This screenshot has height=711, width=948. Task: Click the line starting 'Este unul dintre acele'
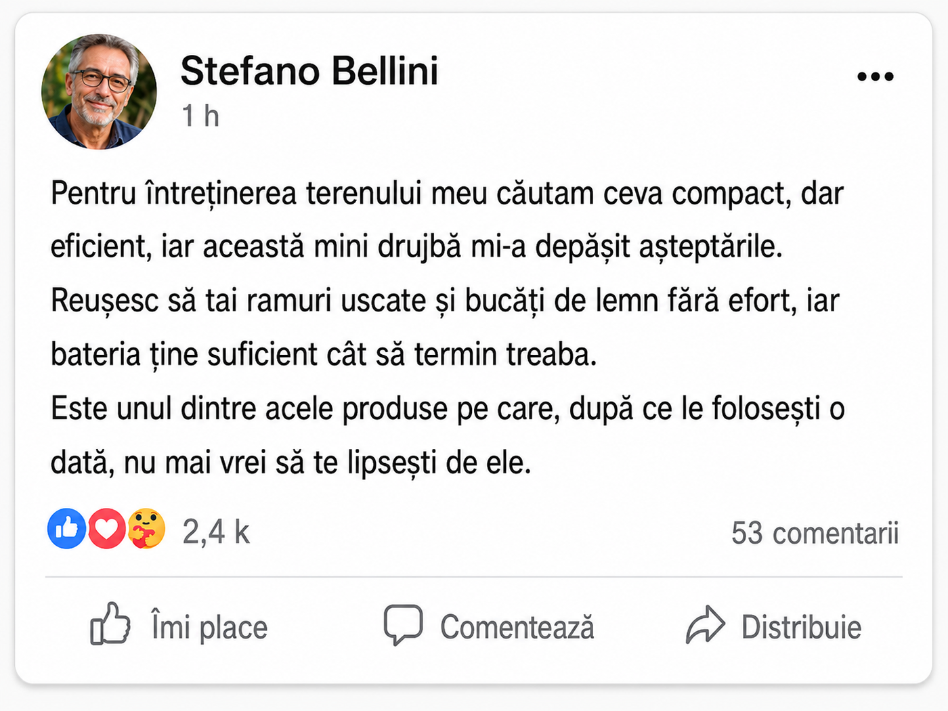pyautogui.click(x=448, y=409)
